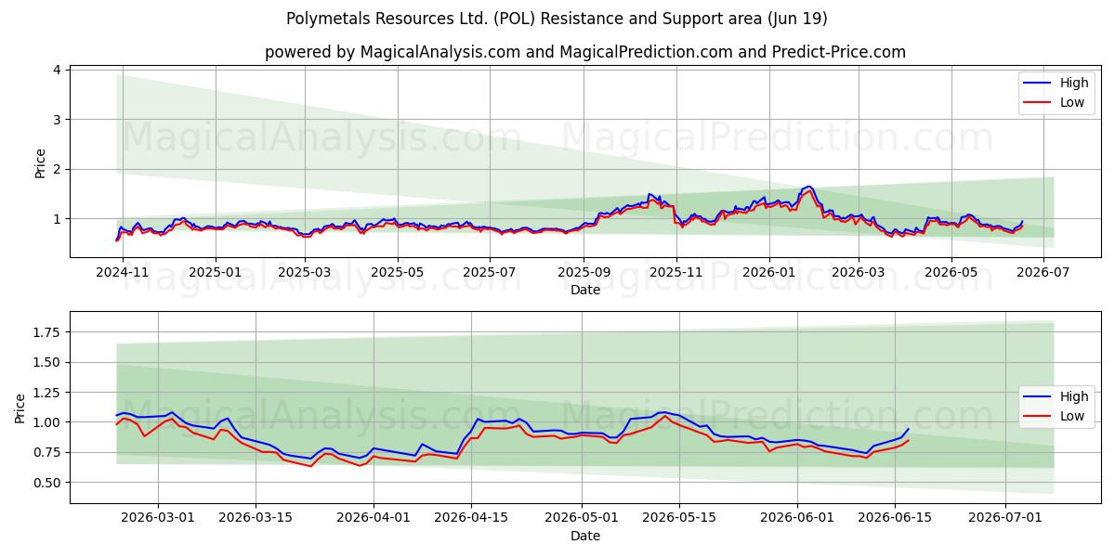This screenshot has width=1115, height=557.
Task: Click the '2026-03-01' x-axis label in the bottom chart
Action: pos(158,518)
